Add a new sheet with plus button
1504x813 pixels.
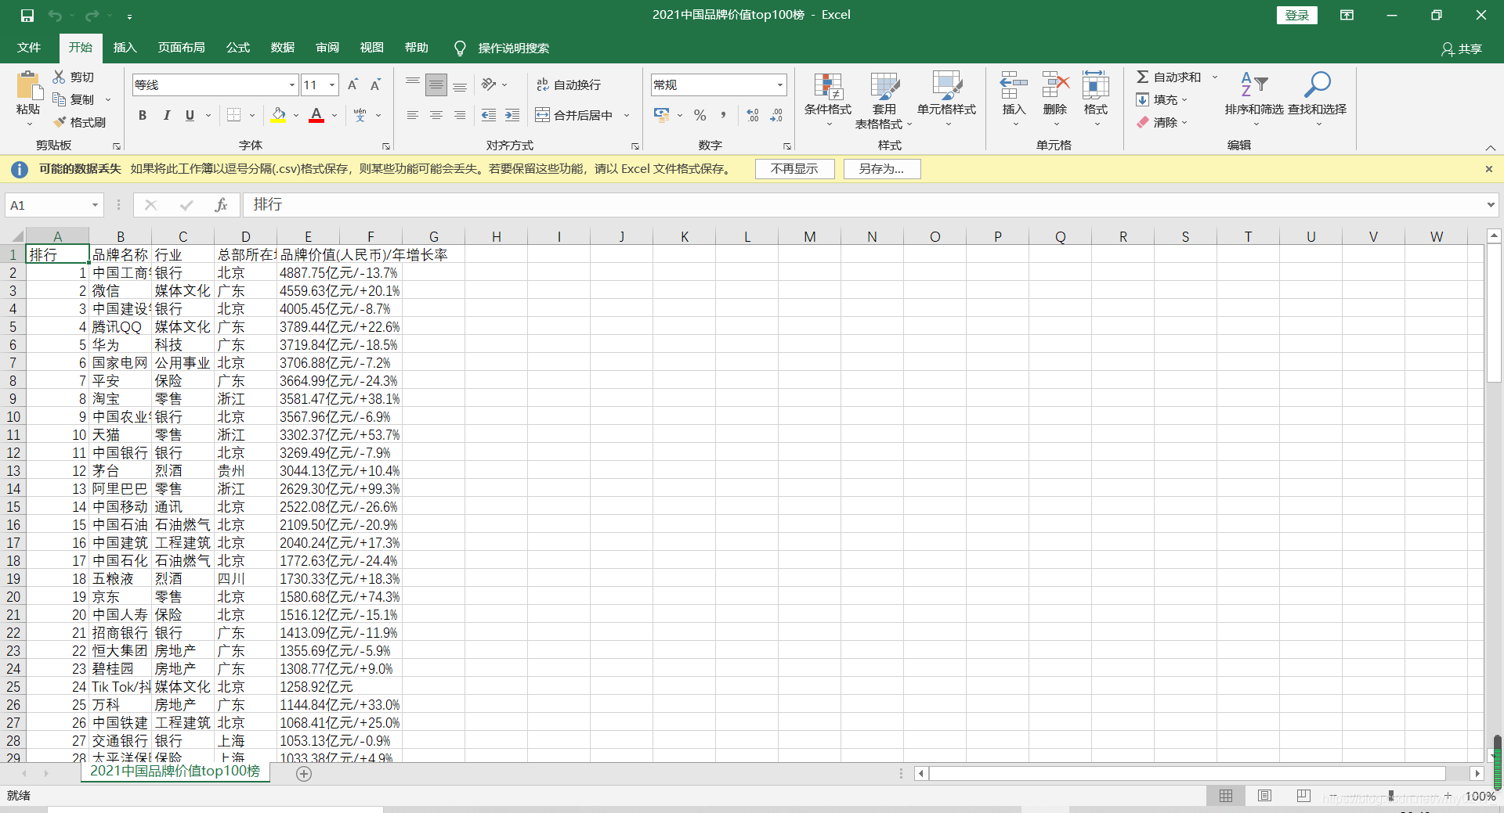pos(304,774)
